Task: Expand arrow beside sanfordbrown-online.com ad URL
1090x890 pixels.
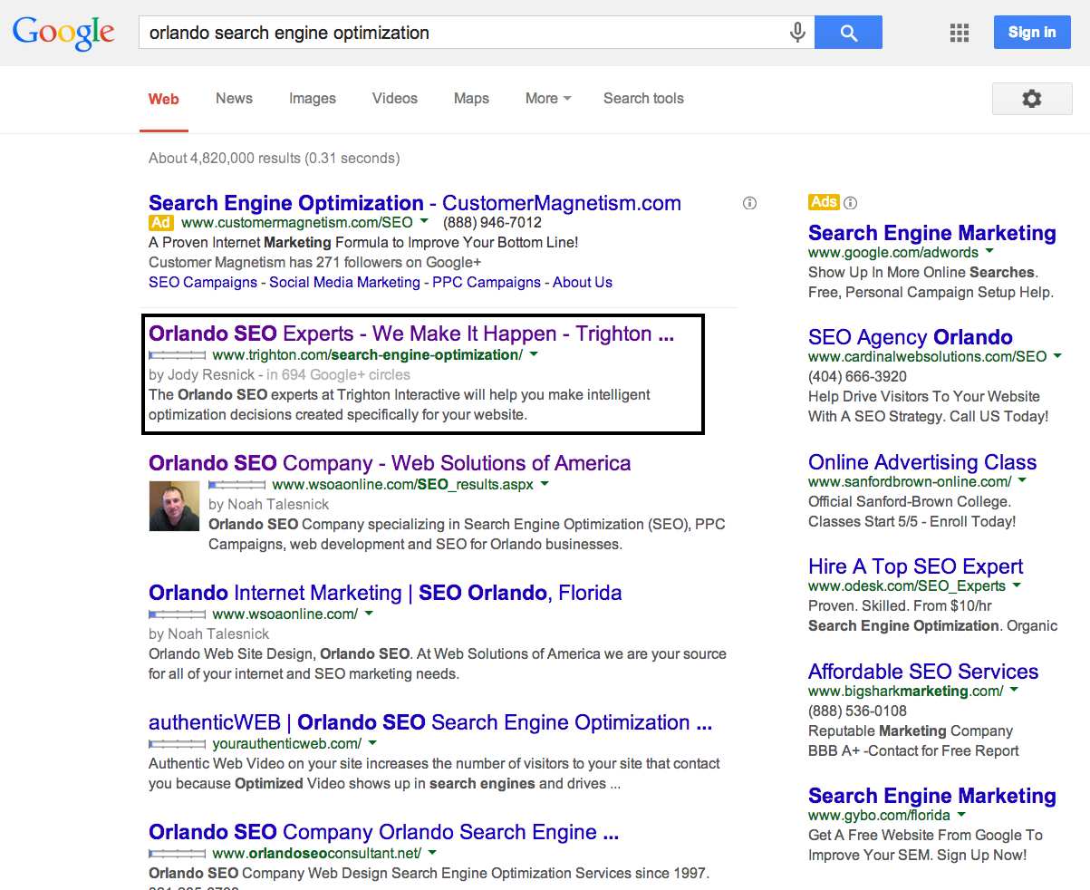Action: point(1022,480)
